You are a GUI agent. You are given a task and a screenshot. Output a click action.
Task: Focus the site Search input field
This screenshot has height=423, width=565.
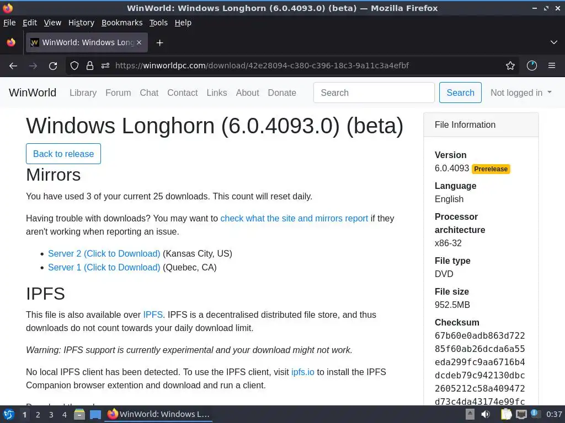pos(374,93)
